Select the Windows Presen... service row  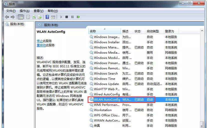133,63
